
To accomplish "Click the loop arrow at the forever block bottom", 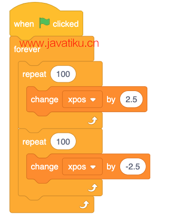I will pos(84,204).
